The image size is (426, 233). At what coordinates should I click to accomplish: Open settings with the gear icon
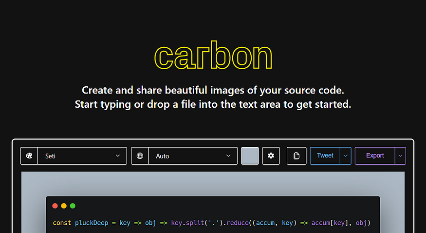click(x=271, y=156)
